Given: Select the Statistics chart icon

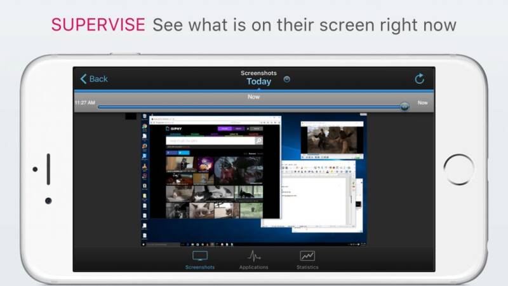Looking at the screenshot, I should (x=307, y=256).
